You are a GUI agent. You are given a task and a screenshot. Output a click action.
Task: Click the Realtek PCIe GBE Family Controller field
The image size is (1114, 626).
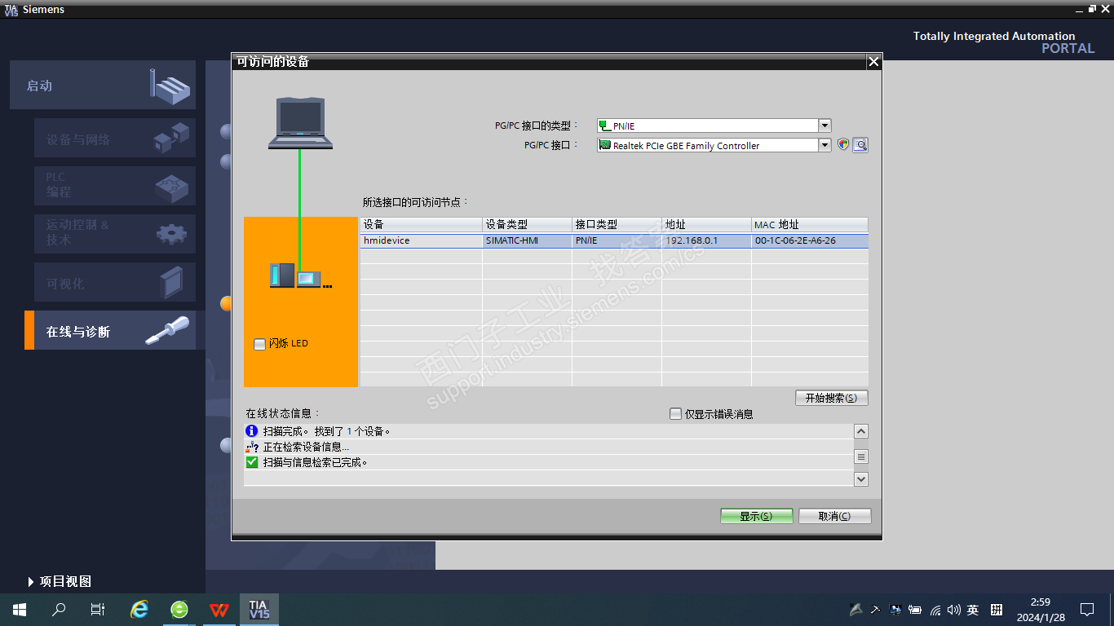tap(714, 145)
